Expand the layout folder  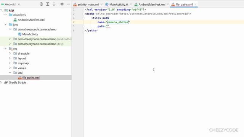pyautogui.click(x=10, y=58)
